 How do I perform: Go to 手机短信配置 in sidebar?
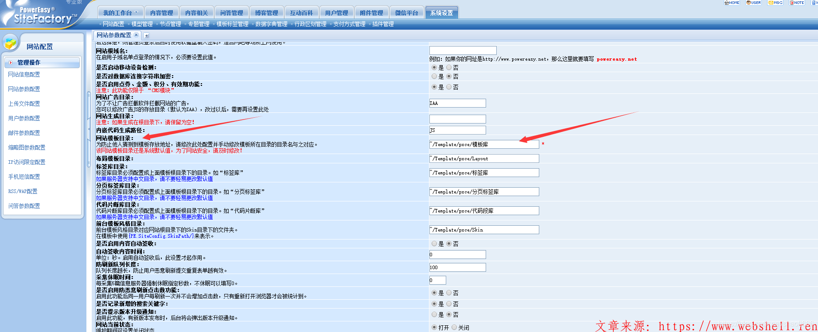tap(24, 177)
